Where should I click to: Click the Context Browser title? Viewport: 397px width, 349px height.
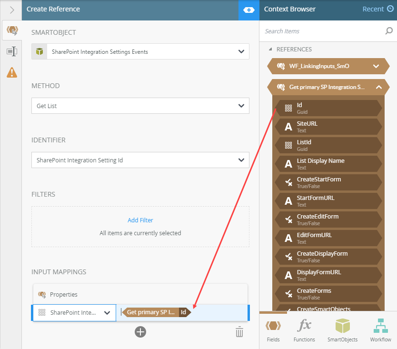coord(289,9)
